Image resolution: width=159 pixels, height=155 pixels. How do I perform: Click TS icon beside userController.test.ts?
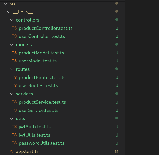(x=14, y=36)
